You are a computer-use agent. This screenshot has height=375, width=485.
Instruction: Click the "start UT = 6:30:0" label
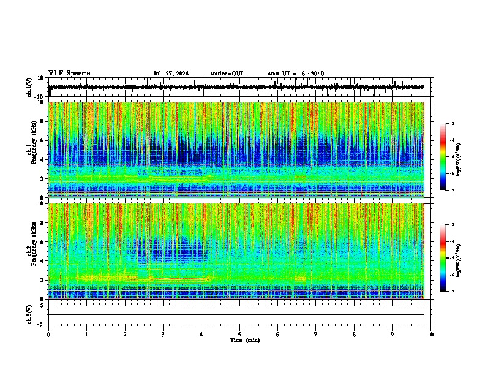pyautogui.click(x=296, y=74)
